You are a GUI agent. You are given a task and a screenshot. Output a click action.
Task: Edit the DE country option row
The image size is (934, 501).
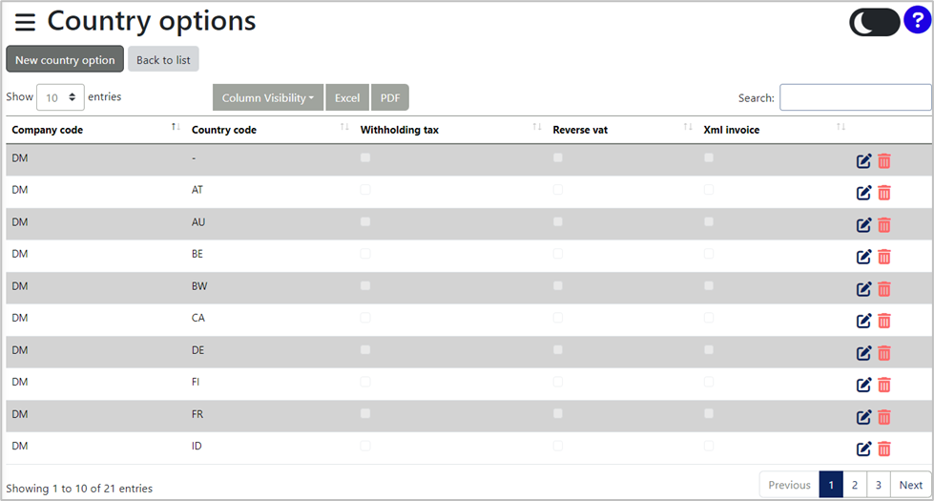(863, 353)
